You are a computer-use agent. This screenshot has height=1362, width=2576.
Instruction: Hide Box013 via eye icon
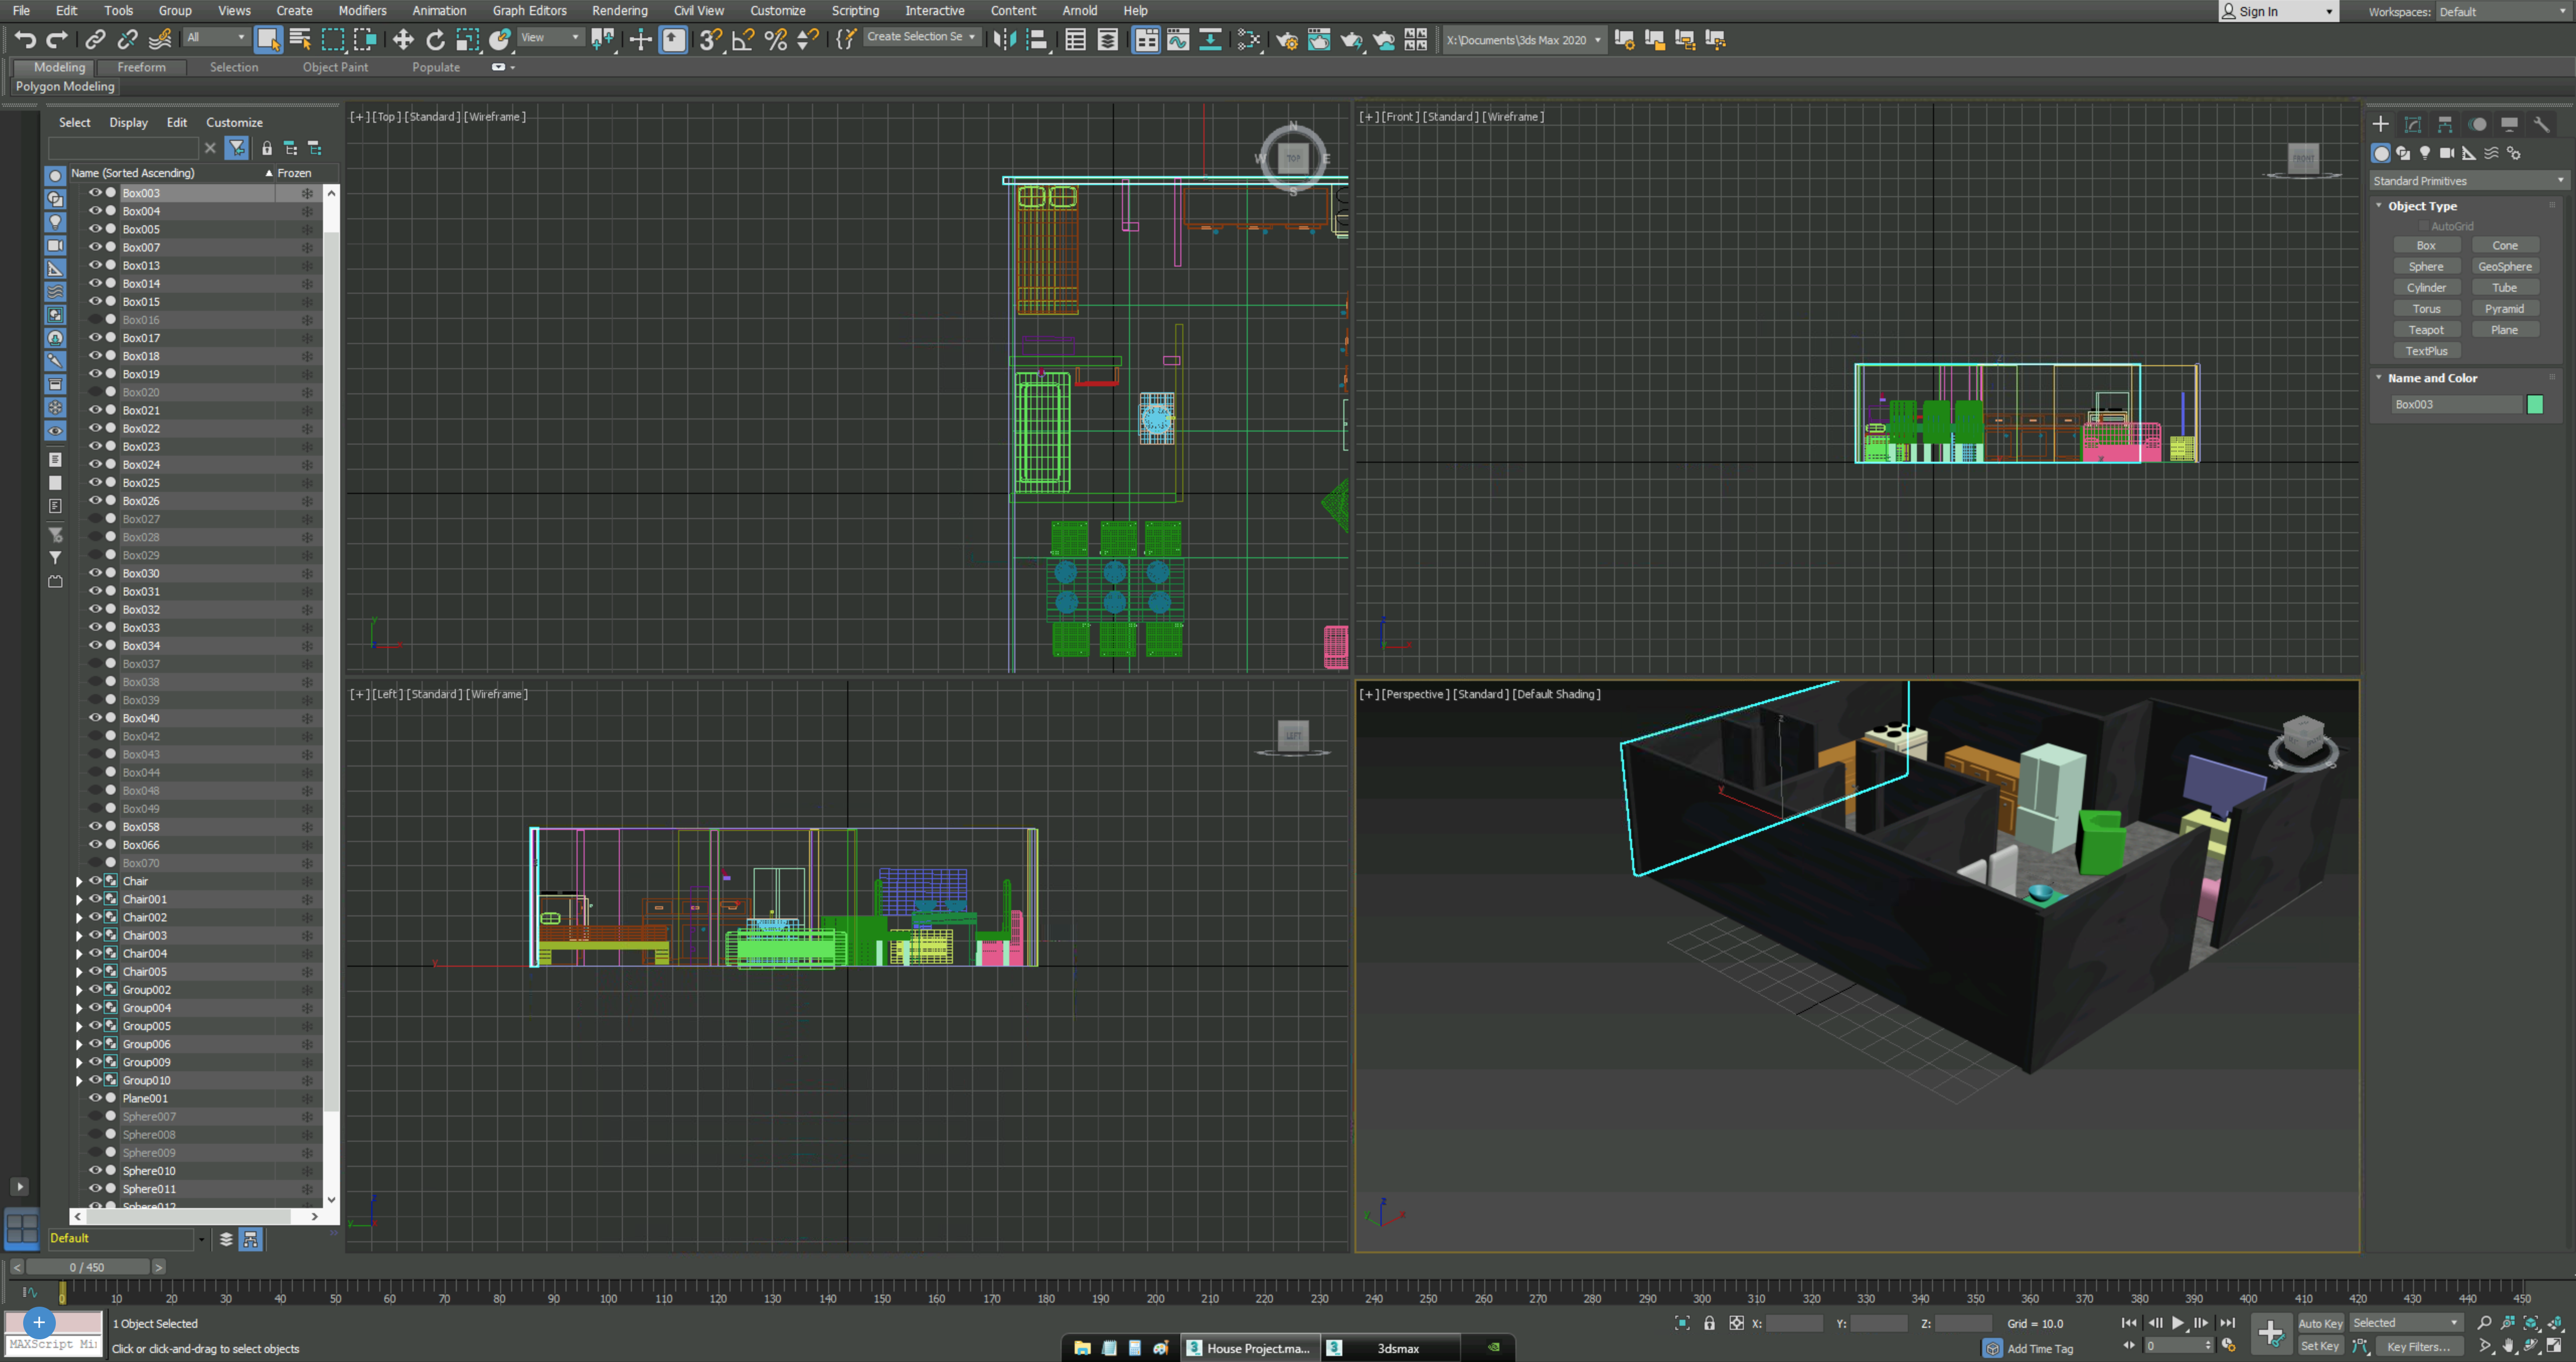pos(95,265)
